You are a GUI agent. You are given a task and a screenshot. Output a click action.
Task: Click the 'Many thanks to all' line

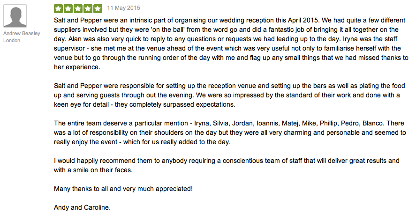(123, 189)
